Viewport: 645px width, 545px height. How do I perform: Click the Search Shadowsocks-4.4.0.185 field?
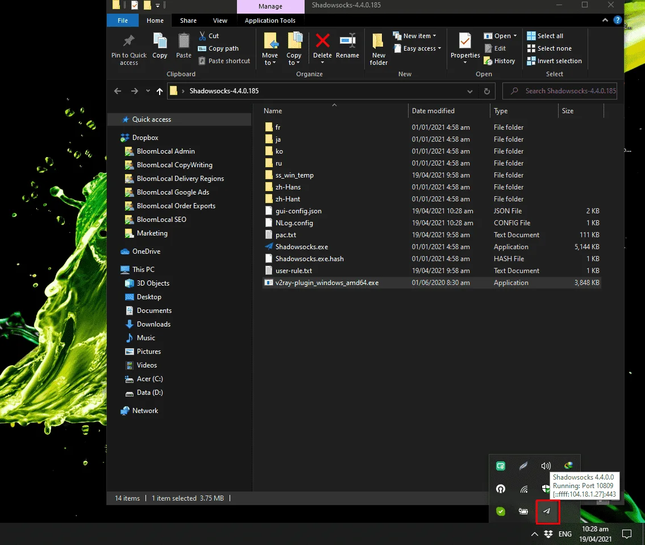point(559,91)
